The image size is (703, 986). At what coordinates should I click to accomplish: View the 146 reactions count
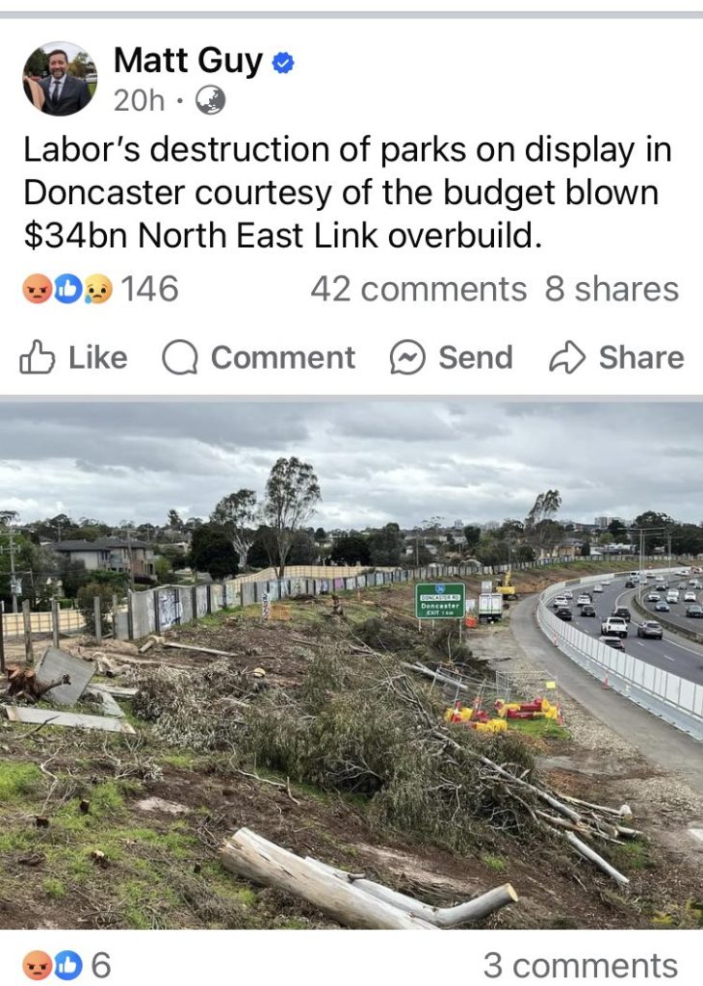pos(149,289)
